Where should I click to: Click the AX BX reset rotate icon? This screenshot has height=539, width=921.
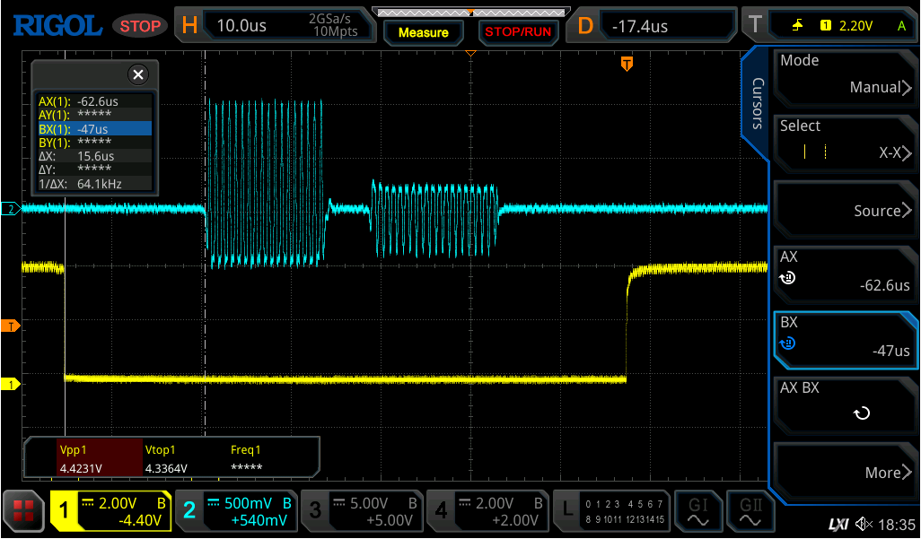point(862,413)
